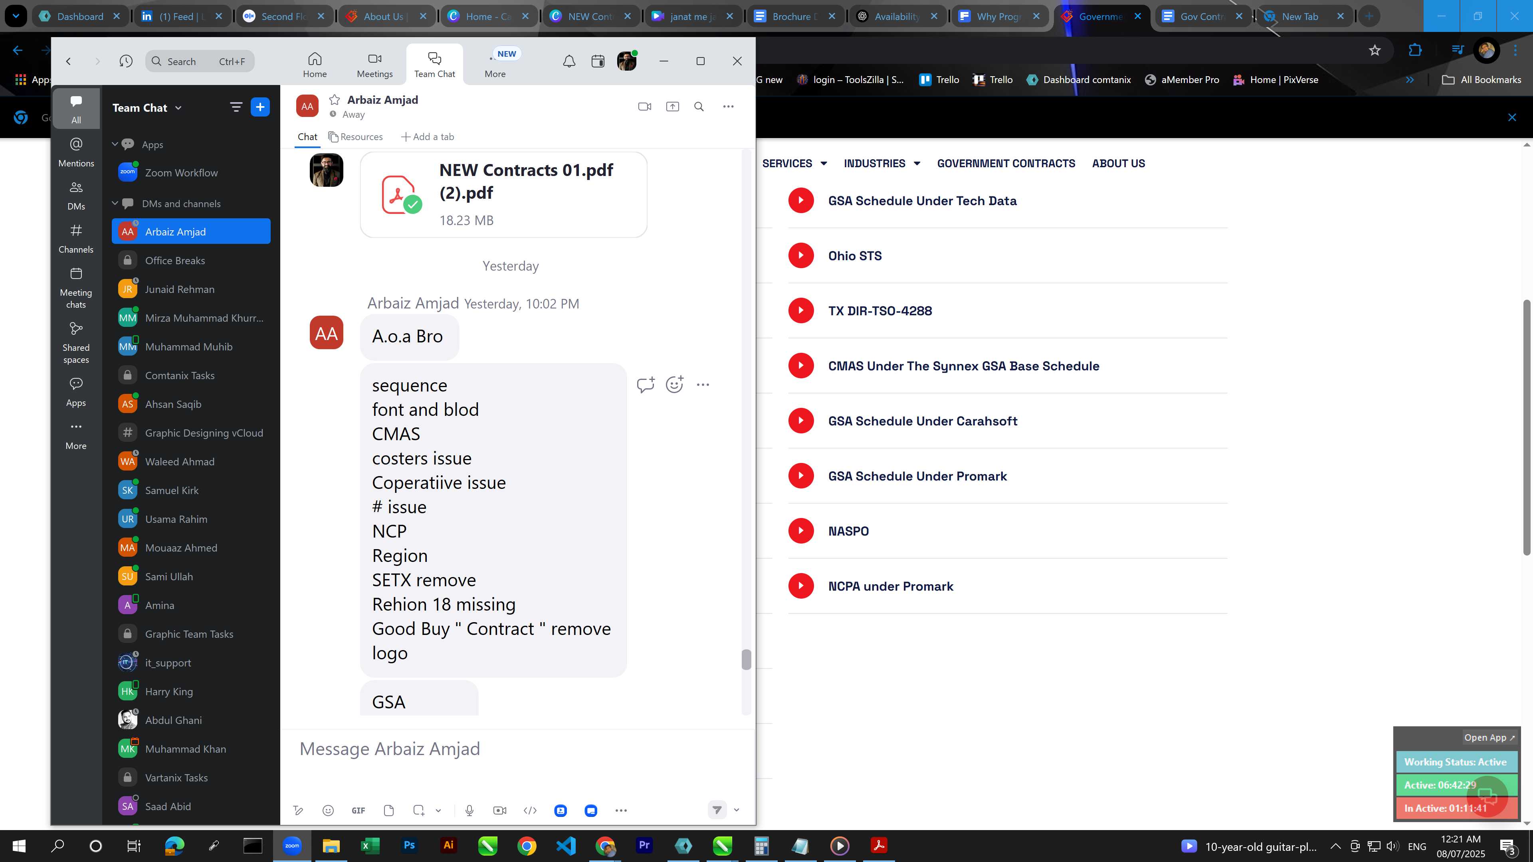Click the blue new chat plus button
This screenshot has height=862, width=1533.
[x=260, y=107]
